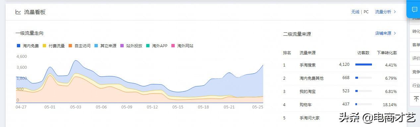The image size is (420, 127).
Task: Click the 淘内免费其他 traffic source row
Action: click(x=340, y=78)
